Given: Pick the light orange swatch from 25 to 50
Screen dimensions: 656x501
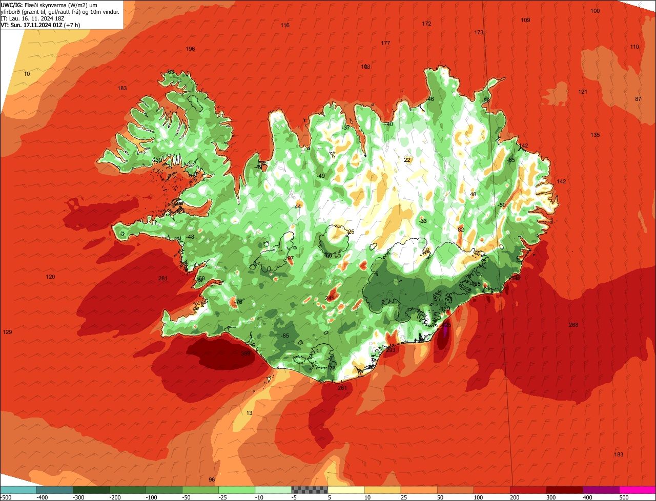Looking at the screenshot, I should click(x=418, y=490).
